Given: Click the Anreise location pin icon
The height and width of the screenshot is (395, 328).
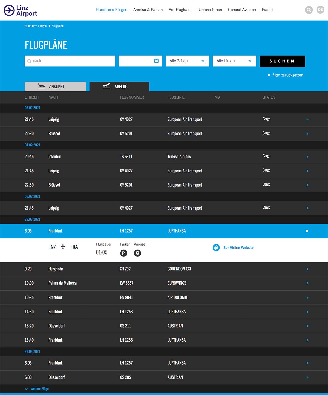Looking at the screenshot, I should (x=137, y=253).
